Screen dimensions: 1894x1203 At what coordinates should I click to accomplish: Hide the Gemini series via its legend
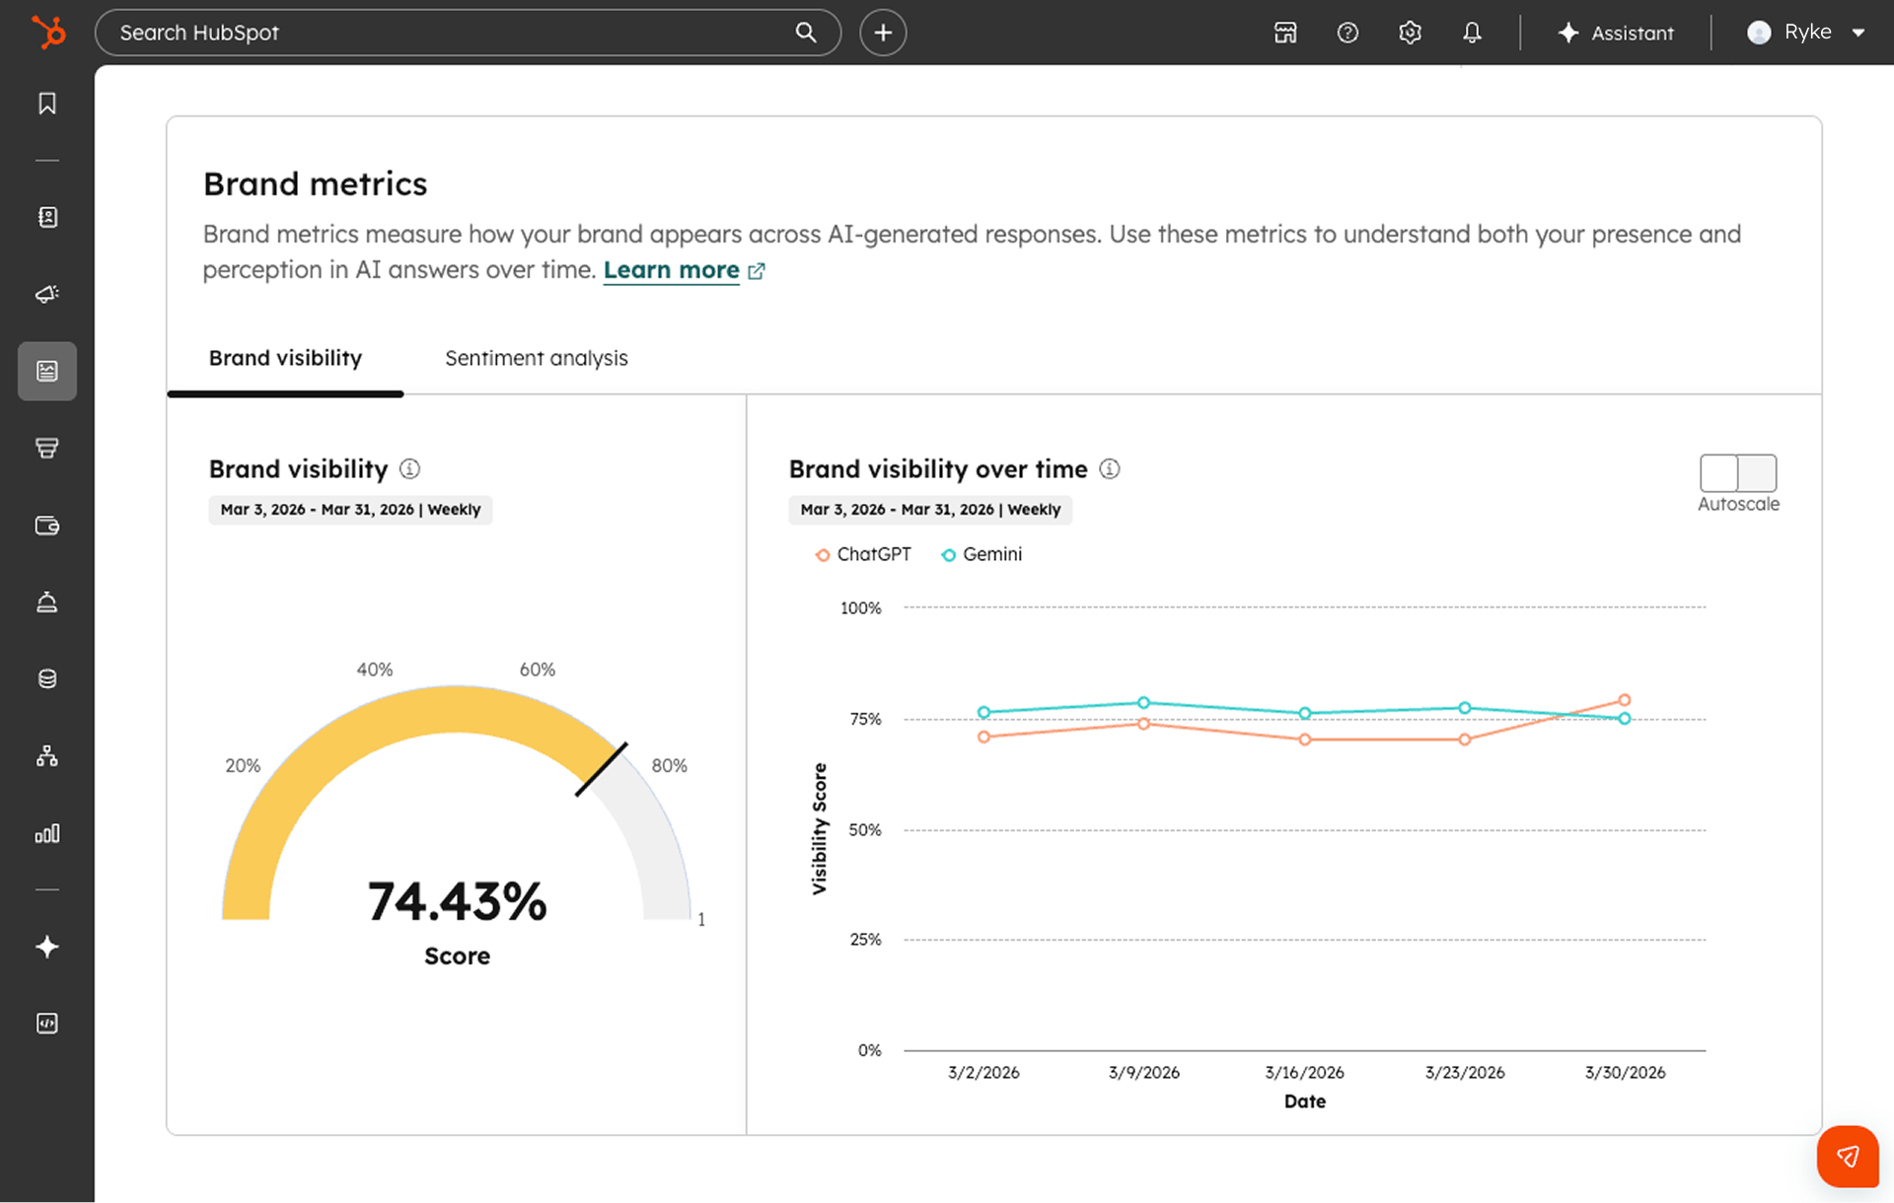[x=981, y=554]
